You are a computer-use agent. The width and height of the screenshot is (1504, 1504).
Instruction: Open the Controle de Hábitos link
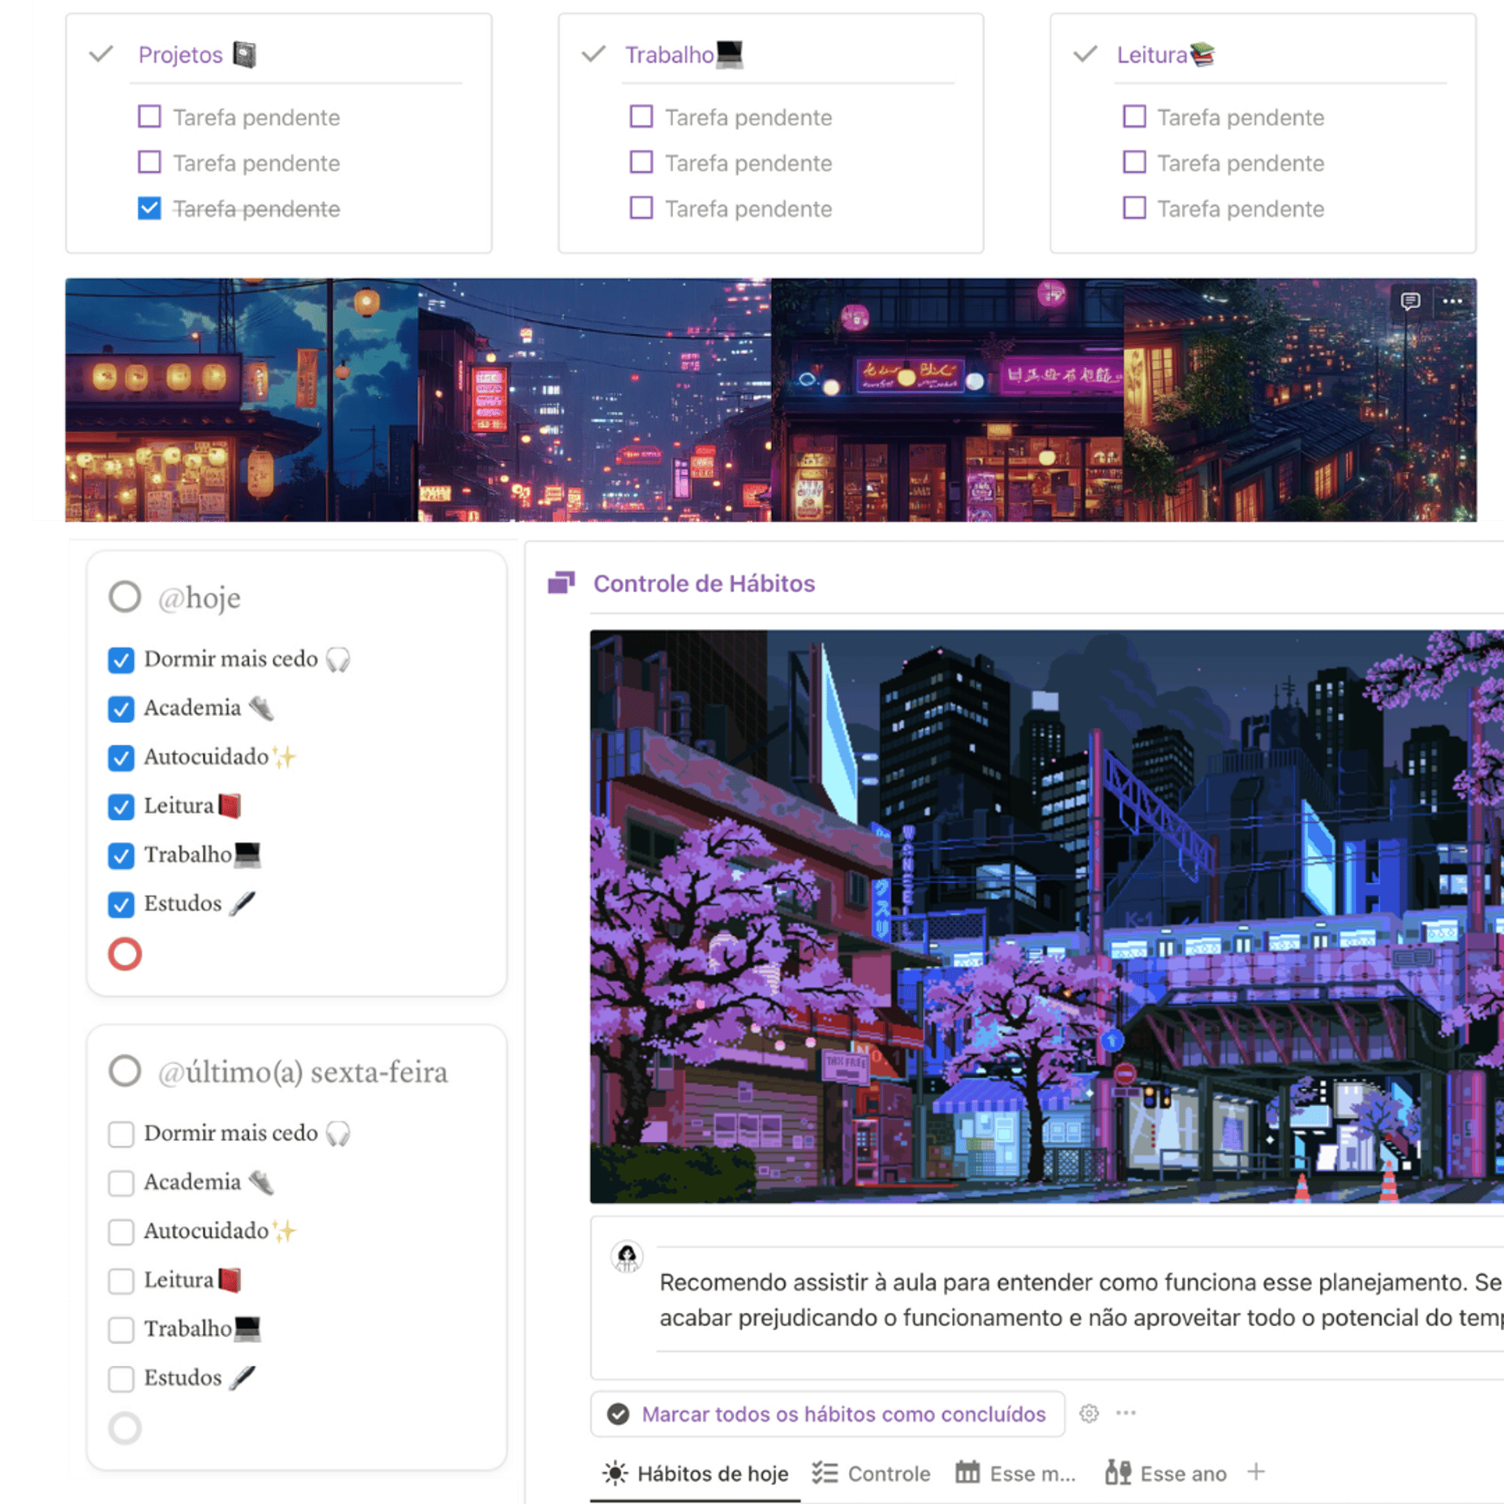(703, 584)
